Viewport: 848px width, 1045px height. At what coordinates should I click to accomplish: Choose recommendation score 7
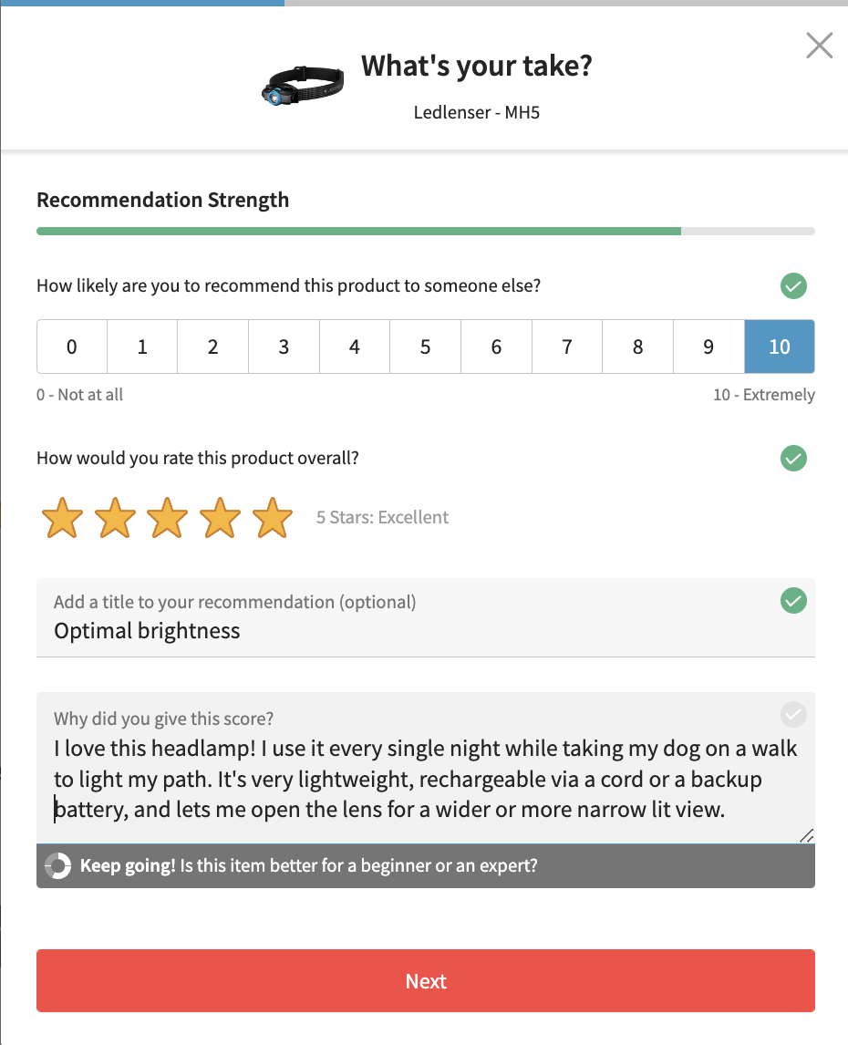[x=567, y=347]
